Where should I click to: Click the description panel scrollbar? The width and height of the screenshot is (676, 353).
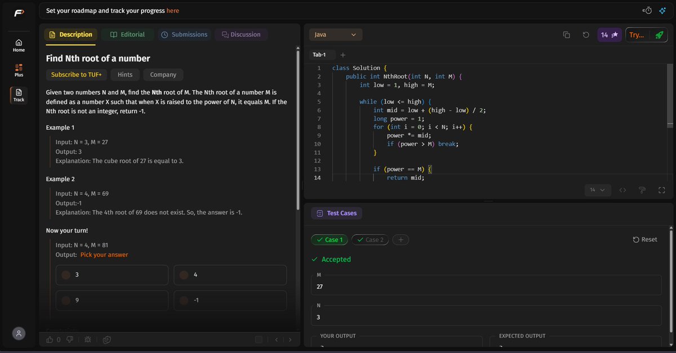coord(299,129)
